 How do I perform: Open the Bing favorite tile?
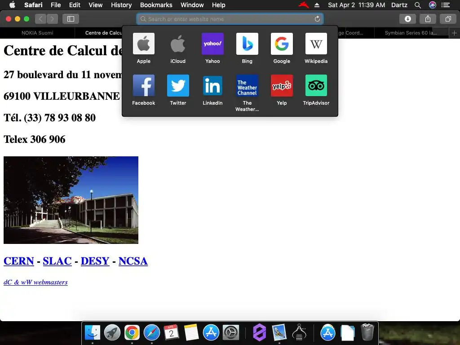tap(247, 44)
